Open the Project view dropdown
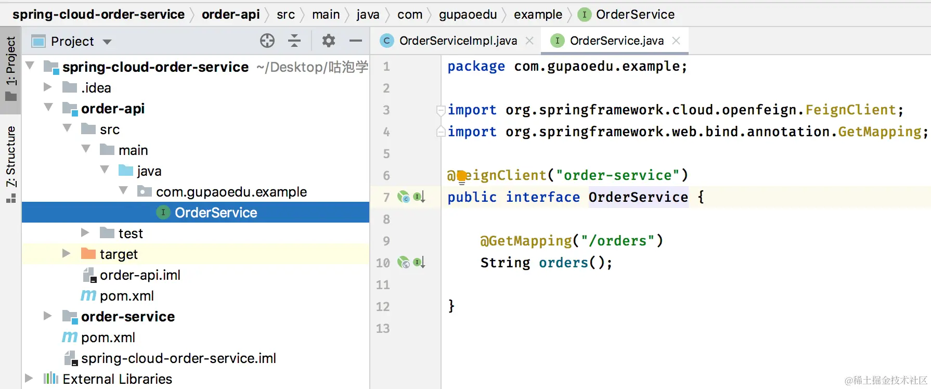The image size is (931, 389). coord(107,42)
